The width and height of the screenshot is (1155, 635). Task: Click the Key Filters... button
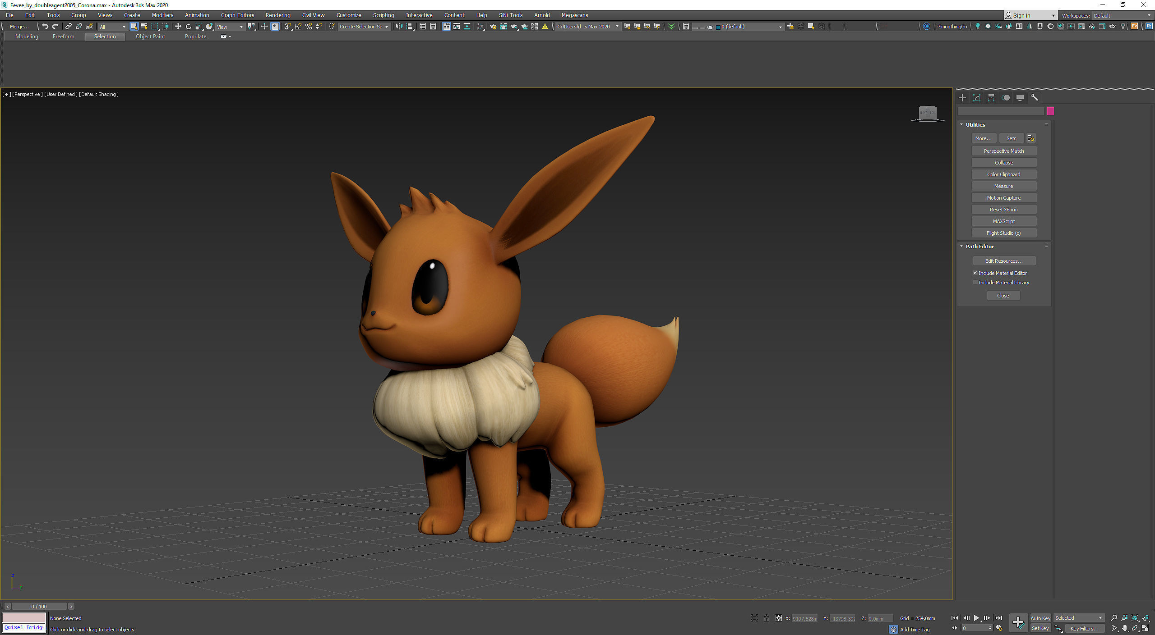tap(1084, 628)
